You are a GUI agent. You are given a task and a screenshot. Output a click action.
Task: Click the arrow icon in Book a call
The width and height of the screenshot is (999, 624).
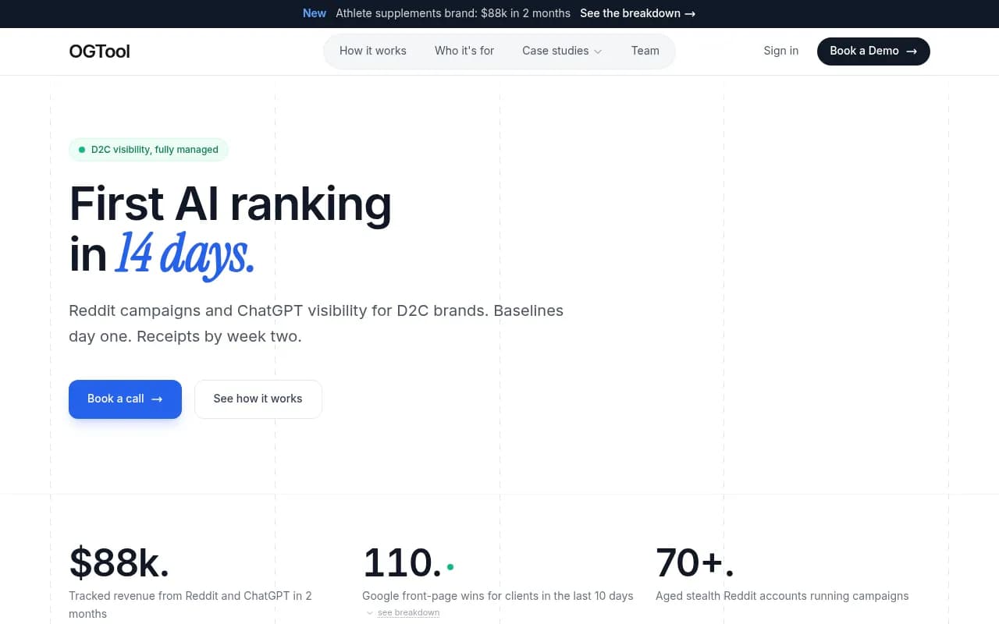pyautogui.click(x=157, y=399)
